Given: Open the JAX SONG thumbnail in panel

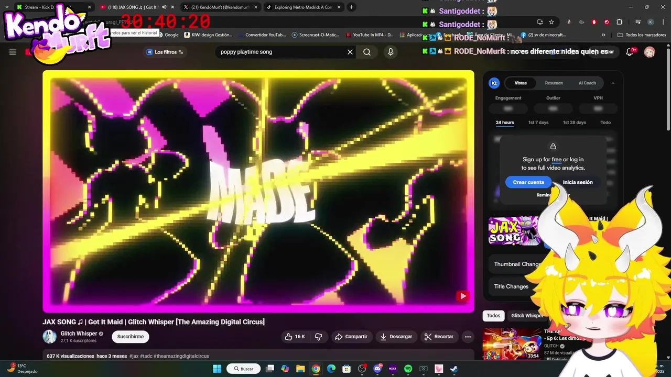Looking at the screenshot, I should 514,230.
